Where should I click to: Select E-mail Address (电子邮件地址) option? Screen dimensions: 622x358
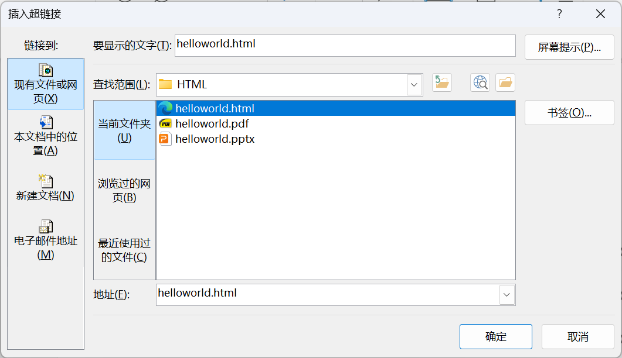tap(46, 240)
